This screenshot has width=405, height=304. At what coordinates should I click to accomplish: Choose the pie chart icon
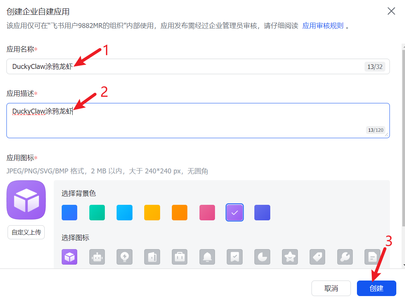pos(262,257)
